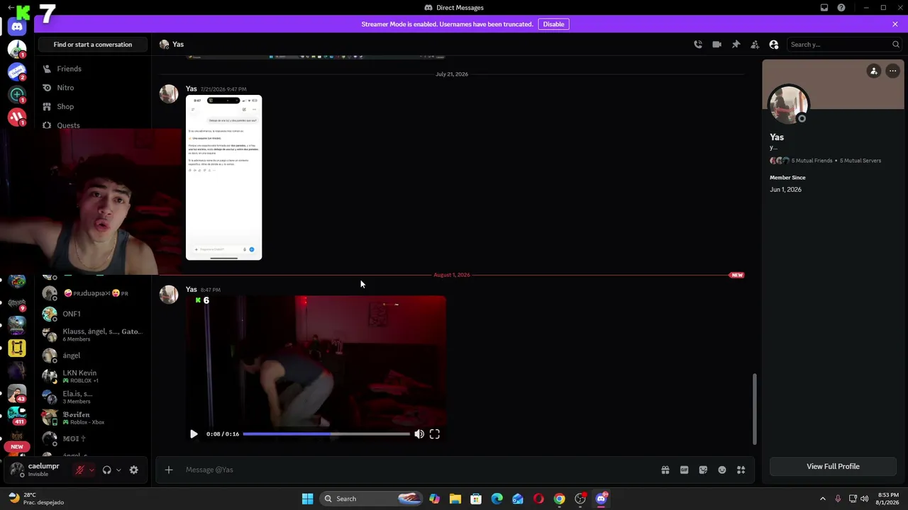
Task: Open the Shop
Action: (94, 106)
